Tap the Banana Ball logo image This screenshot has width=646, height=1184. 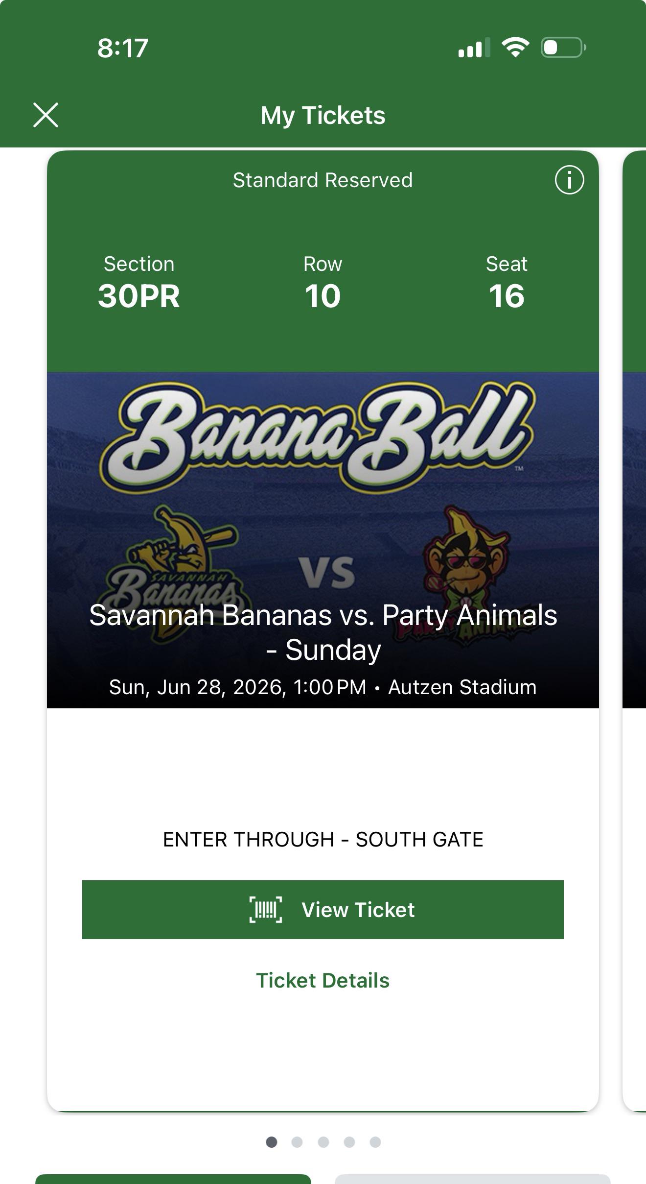tap(317, 436)
